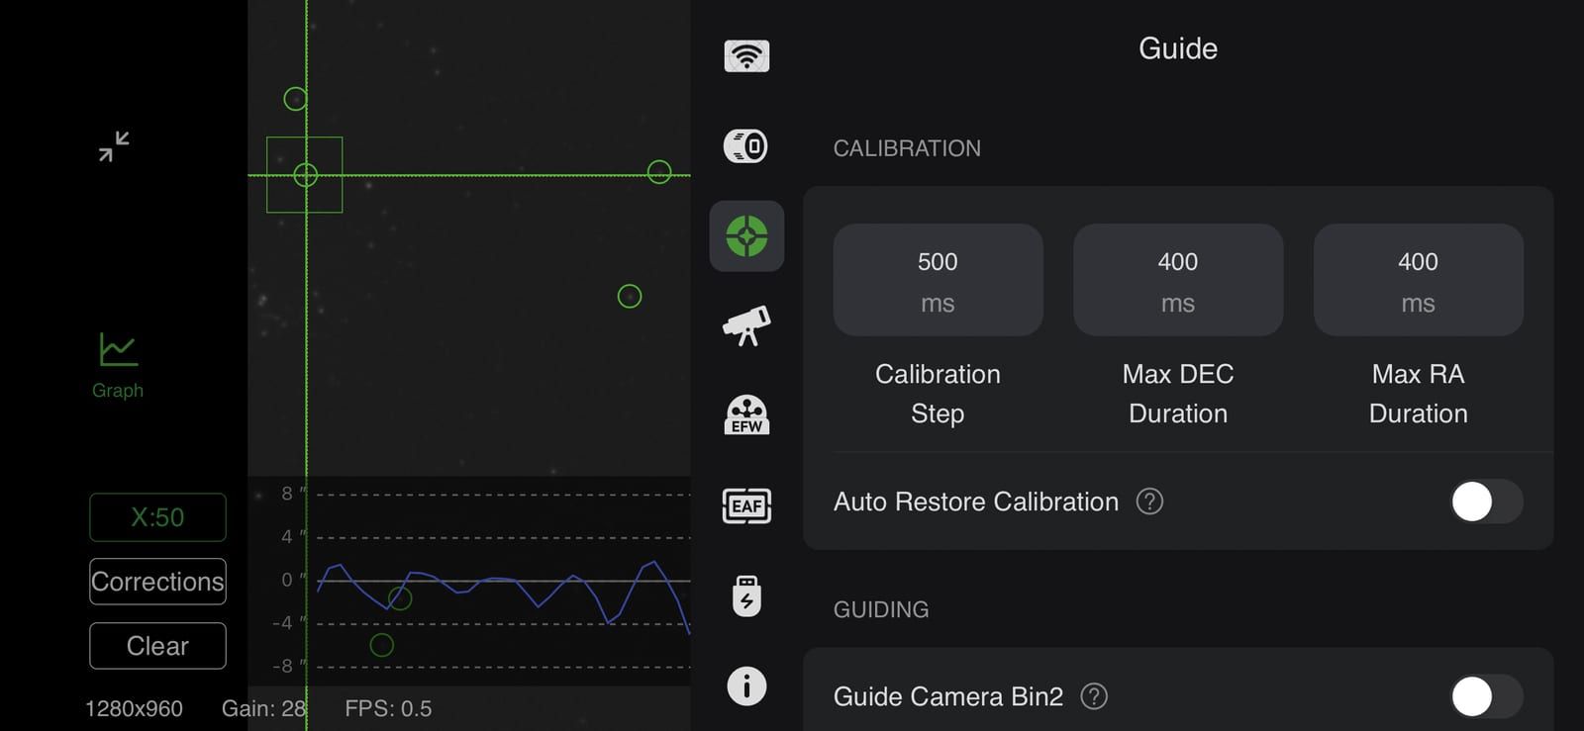This screenshot has width=1584, height=731.
Task: Click the CALIBRATION section header
Action: tap(907, 148)
